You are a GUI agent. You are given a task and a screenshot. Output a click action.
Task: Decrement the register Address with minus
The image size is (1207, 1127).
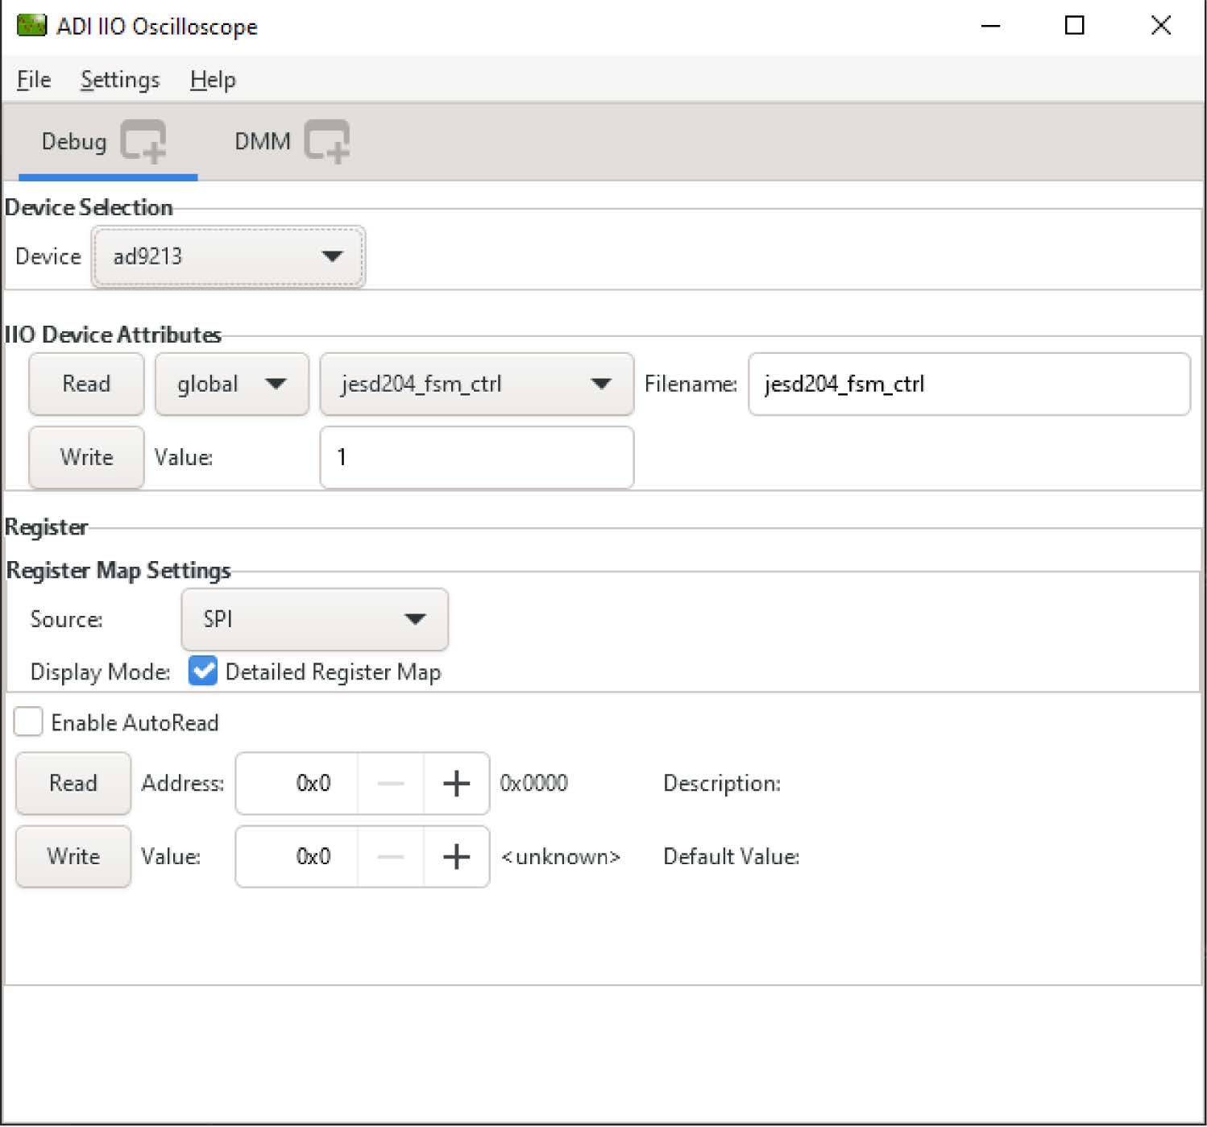click(391, 784)
